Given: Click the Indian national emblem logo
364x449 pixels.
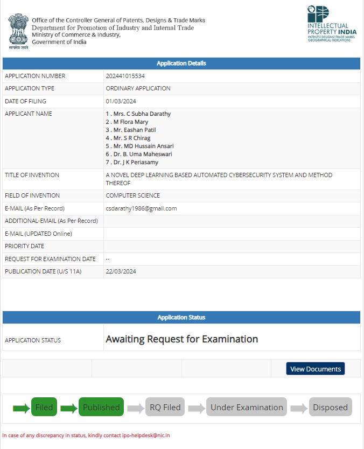Looking at the screenshot, I should [18, 31].
